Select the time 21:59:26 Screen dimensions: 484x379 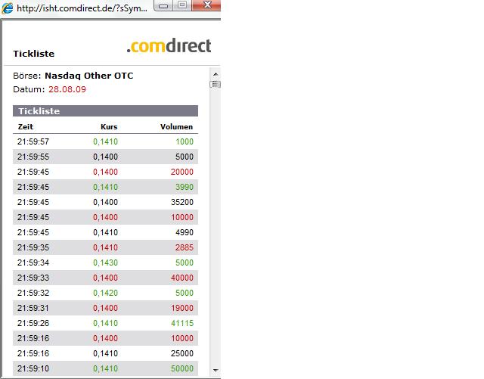point(33,324)
